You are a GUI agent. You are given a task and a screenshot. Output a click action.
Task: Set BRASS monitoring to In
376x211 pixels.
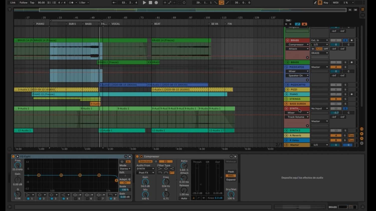(x=313, y=49)
